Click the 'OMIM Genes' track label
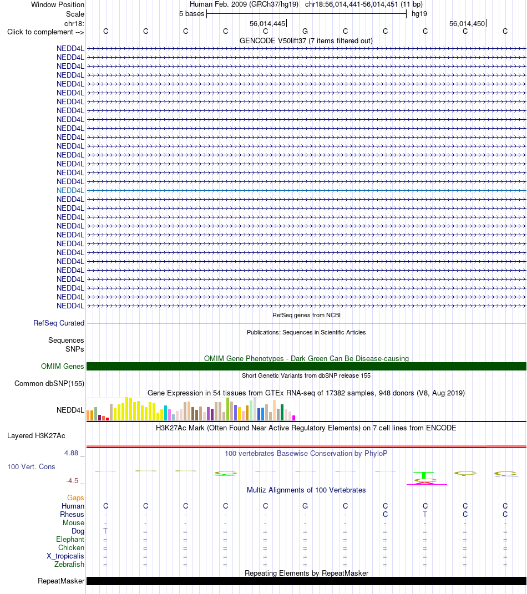Viewport: 527px width, 594px height. tap(63, 366)
